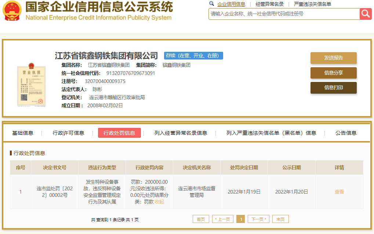Click the violation type cell 发生特种设备事故

point(102,192)
